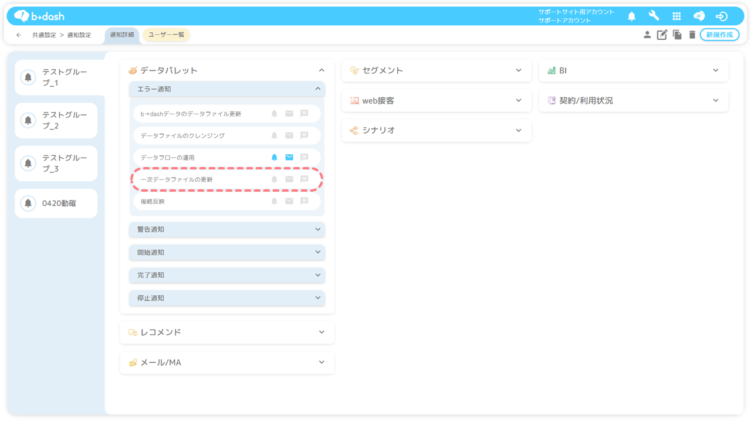751x422 pixels.
Task: Click the edit pencil icon in toolbar
Action: click(662, 35)
